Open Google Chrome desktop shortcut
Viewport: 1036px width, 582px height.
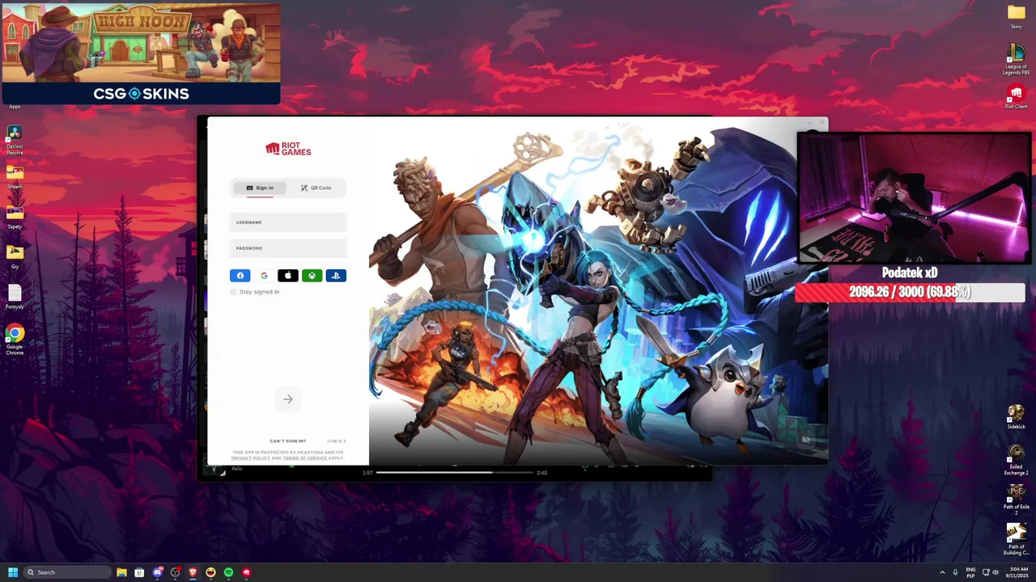click(15, 339)
